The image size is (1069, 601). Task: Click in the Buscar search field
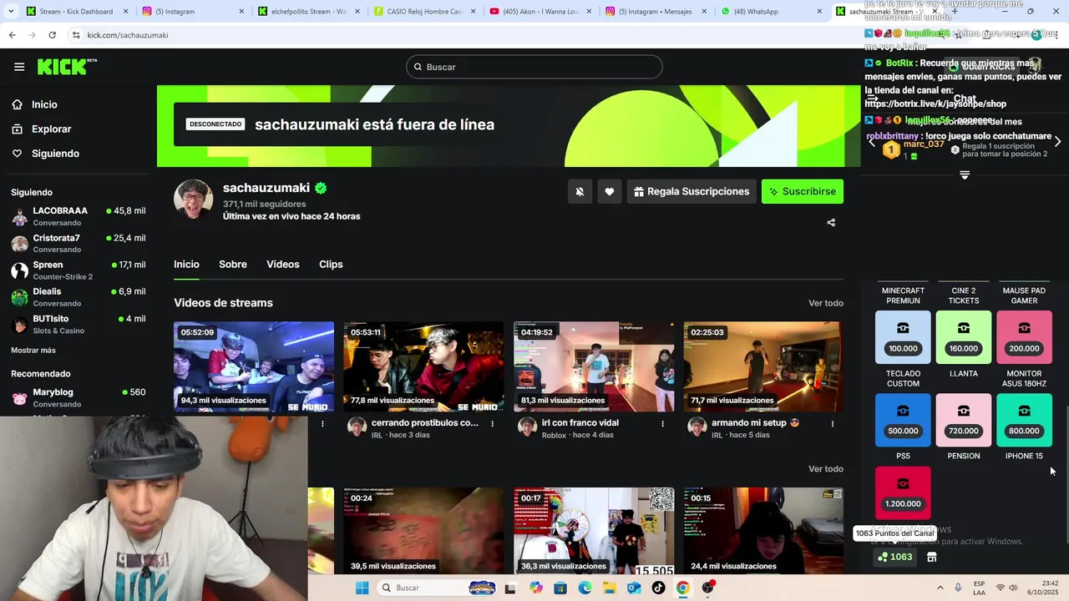coord(534,67)
